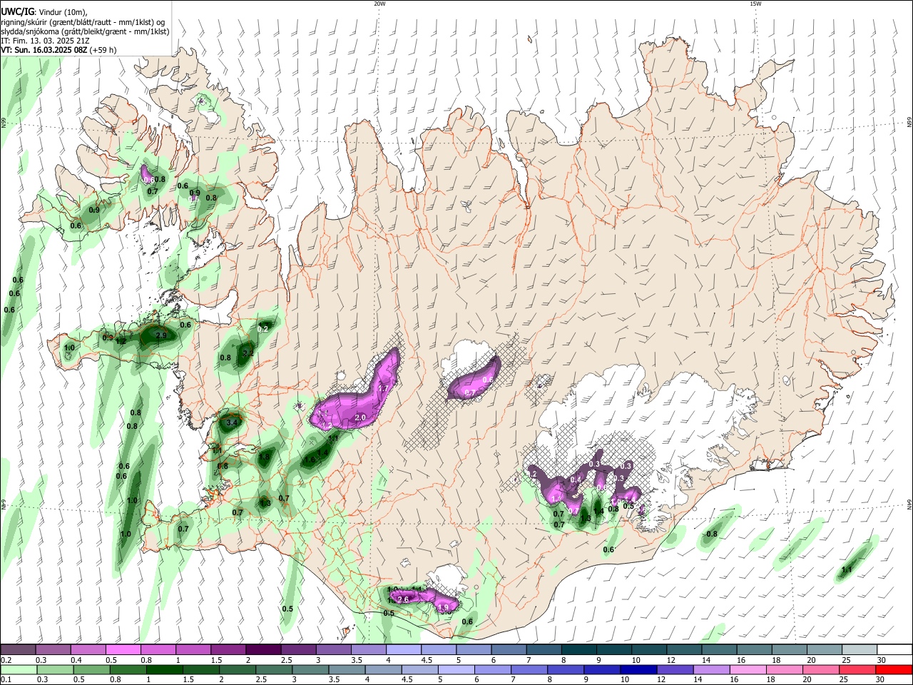Image resolution: width=913 pixels, height=685 pixels.
Task: Click the lower legend swatch starting at 7
Action: point(529,670)
